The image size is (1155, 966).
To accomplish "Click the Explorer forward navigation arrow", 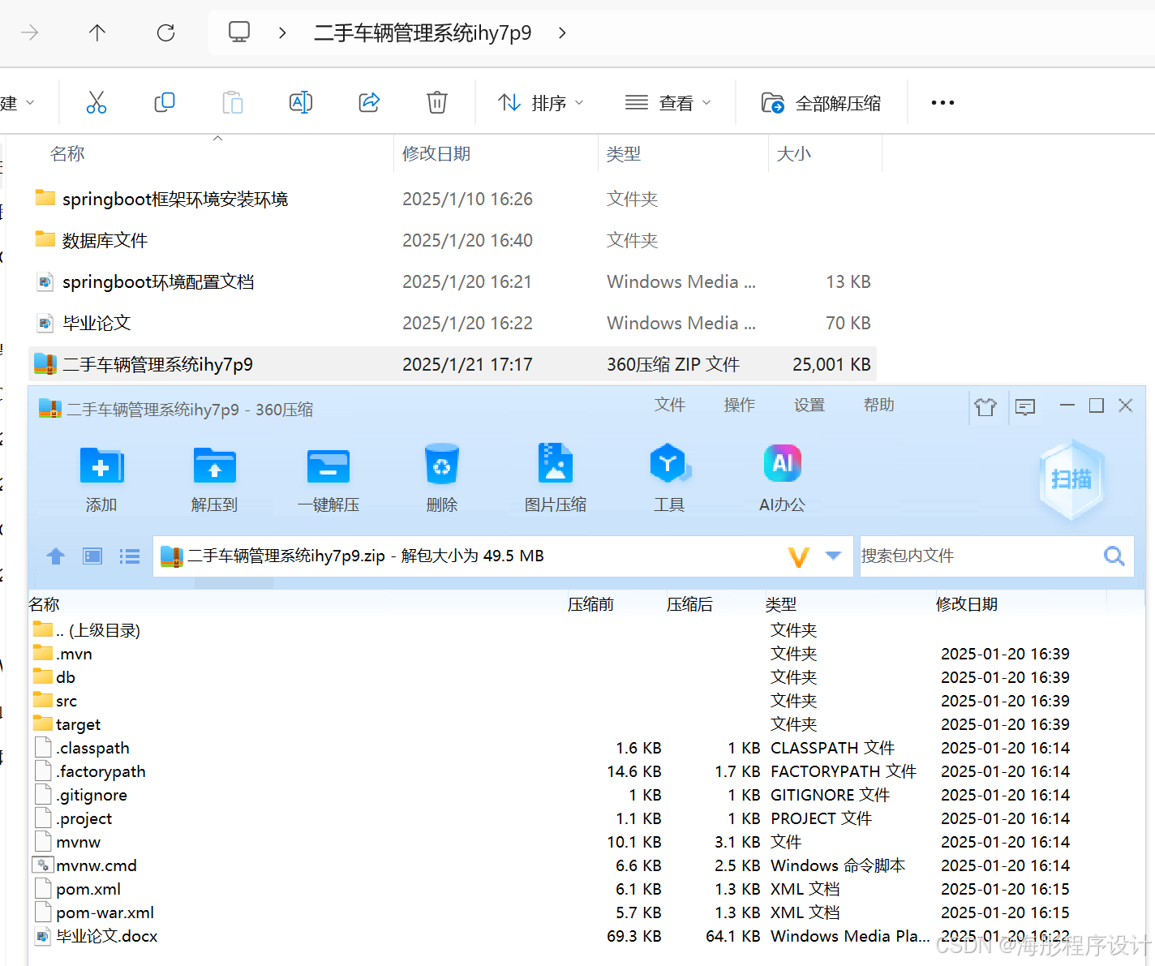I will [x=30, y=32].
